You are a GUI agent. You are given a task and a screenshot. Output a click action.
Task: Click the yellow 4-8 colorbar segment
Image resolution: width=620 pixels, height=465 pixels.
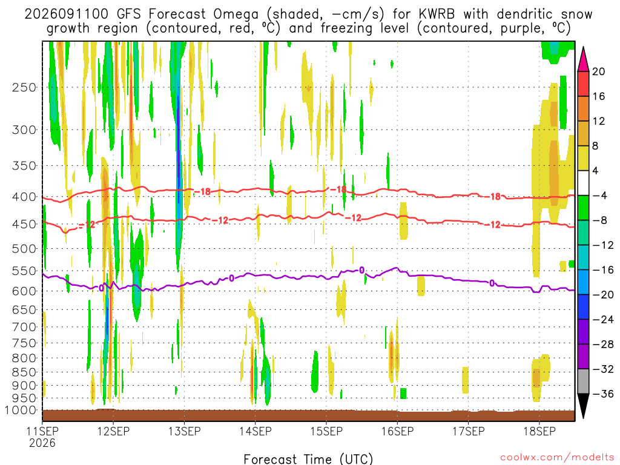click(x=583, y=158)
